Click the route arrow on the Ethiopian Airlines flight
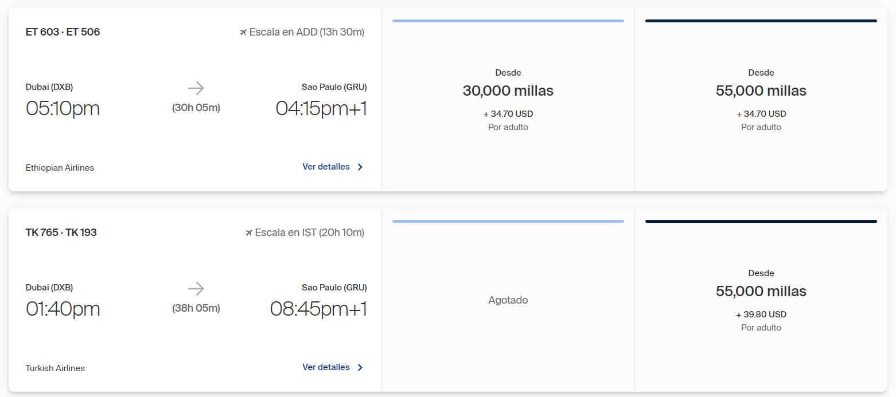The height and width of the screenshot is (397, 896). coord(196,88)
